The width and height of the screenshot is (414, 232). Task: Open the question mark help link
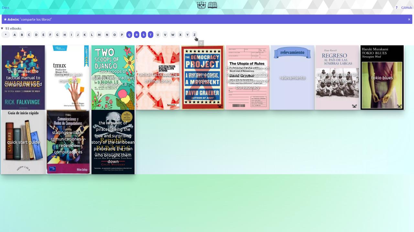point(397,7)
